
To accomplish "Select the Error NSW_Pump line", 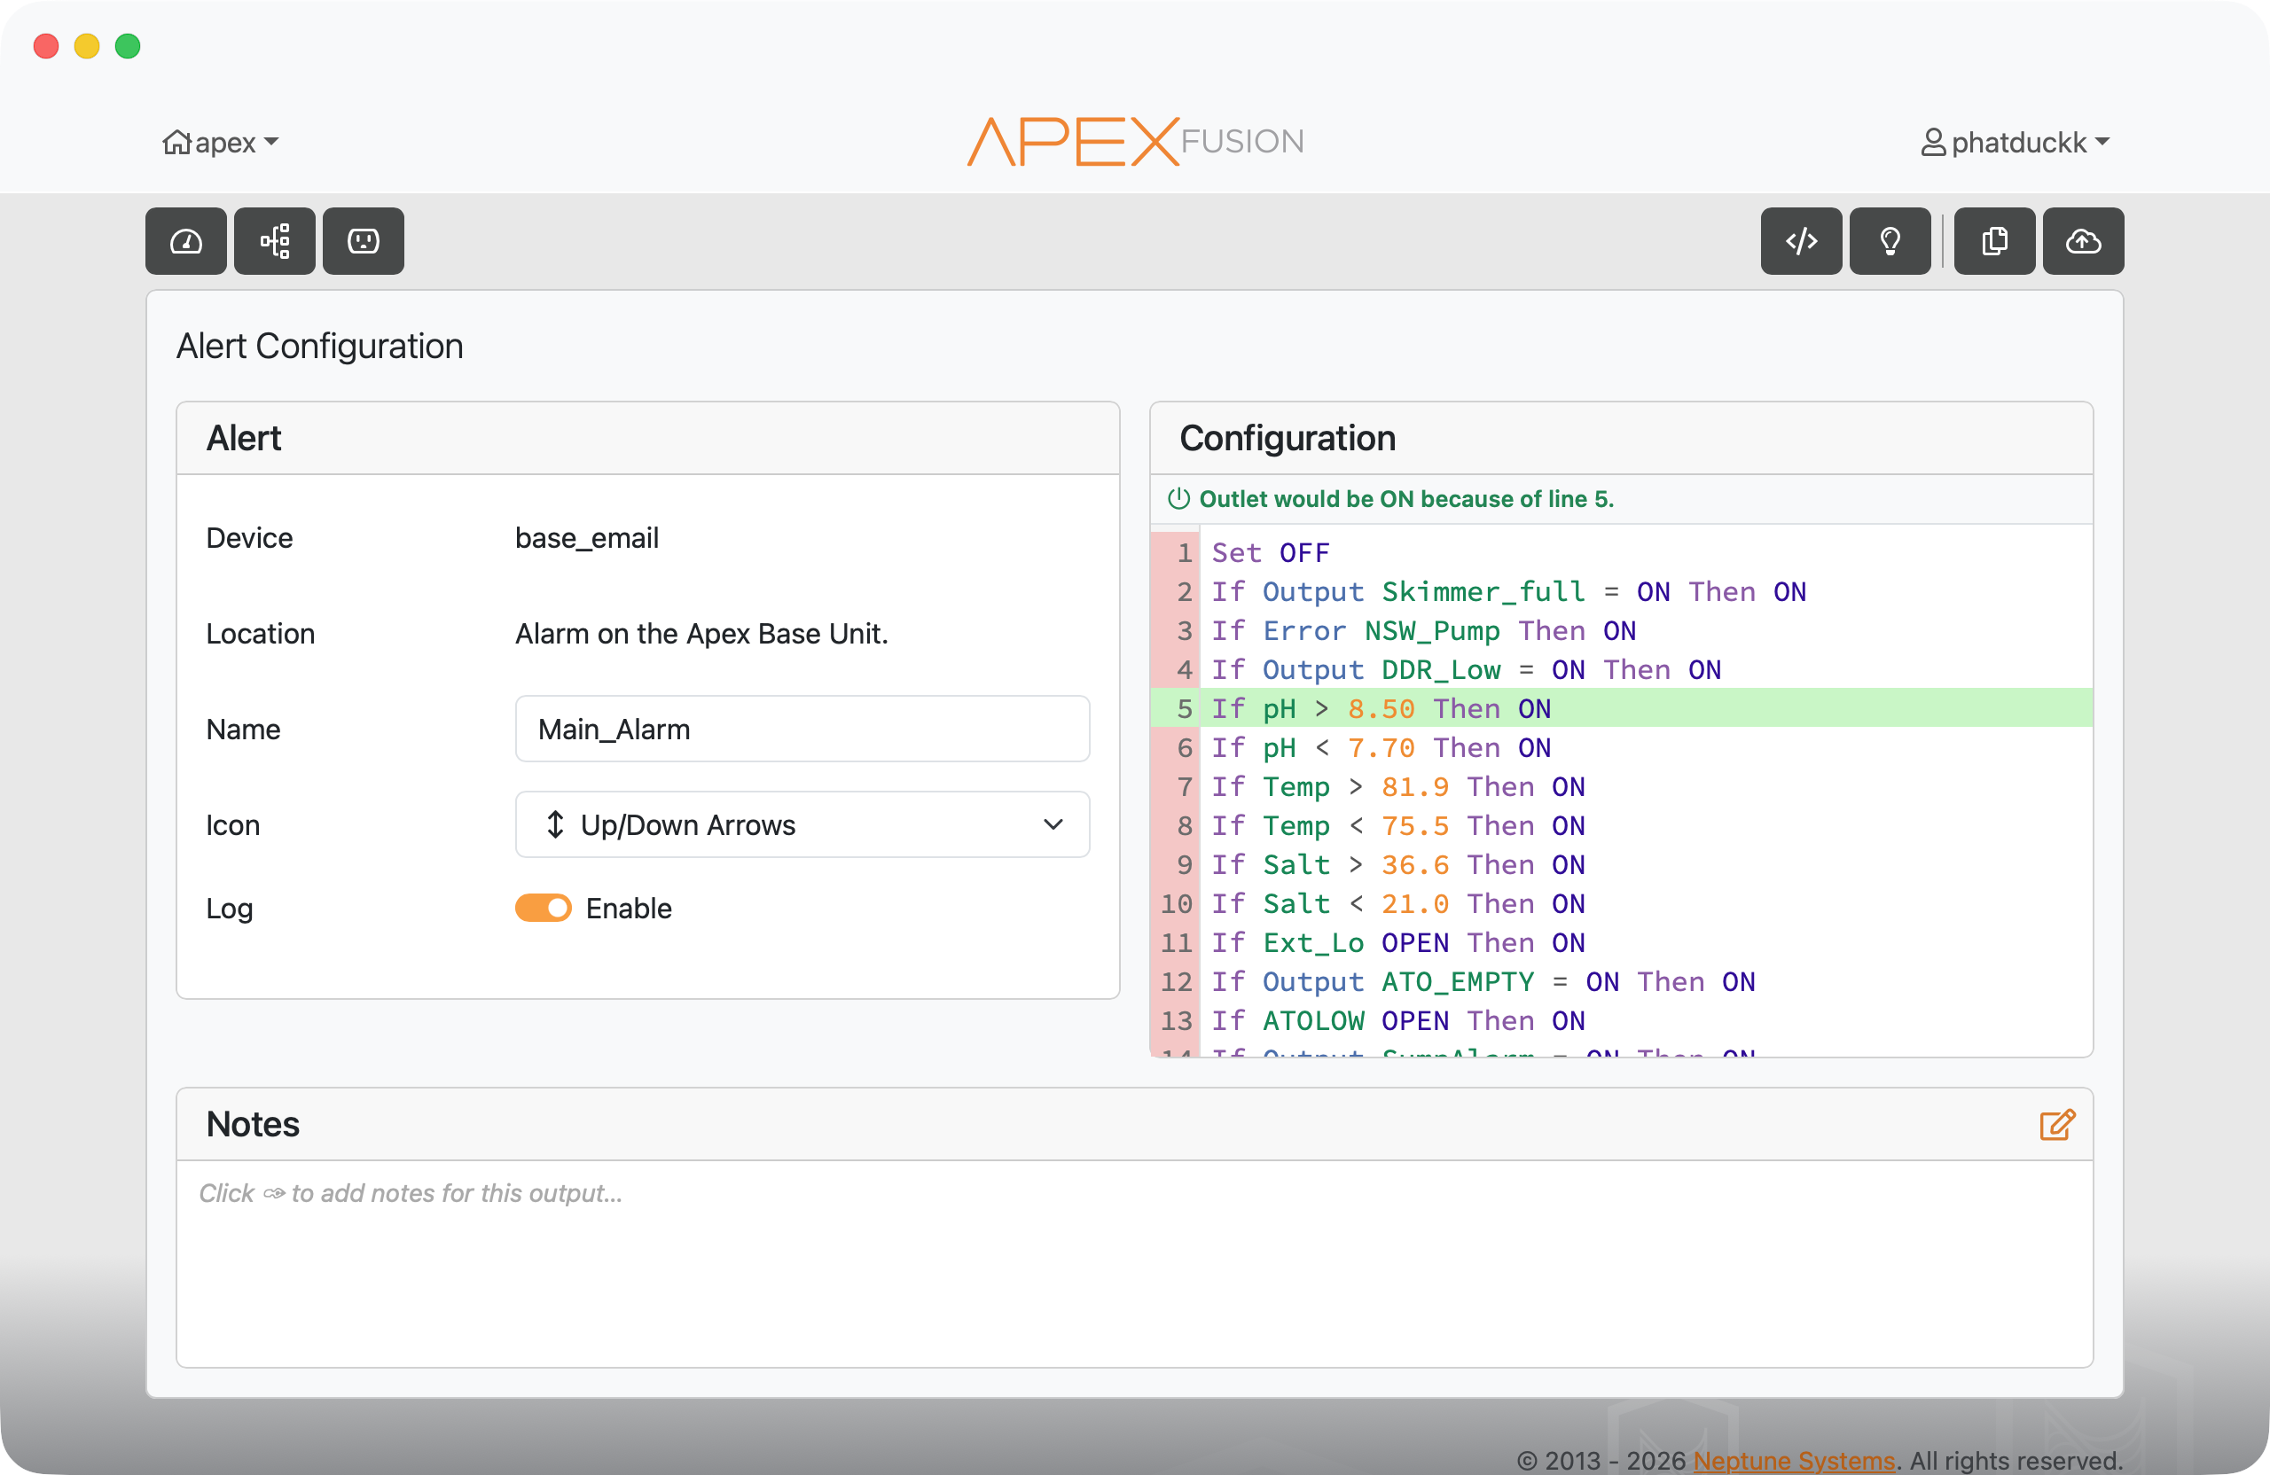I will [1622, 631].
